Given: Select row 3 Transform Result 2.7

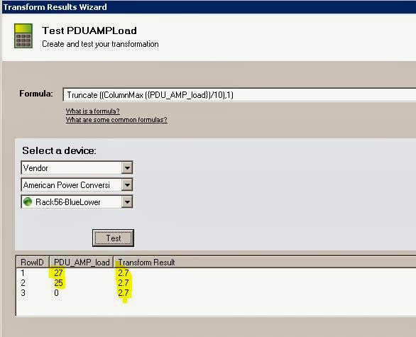Looking at the screenshot, I should tap(124, 293).
